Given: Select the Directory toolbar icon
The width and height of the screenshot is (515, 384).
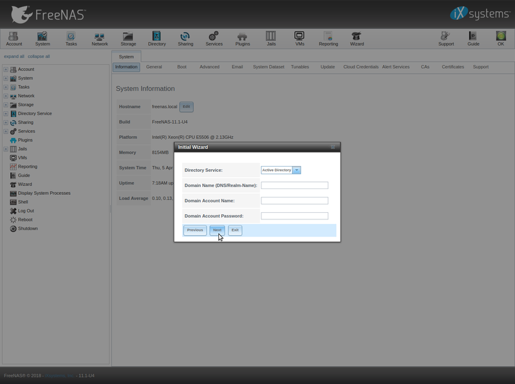Looking at the screenshot, I should [x=156, y=39].
